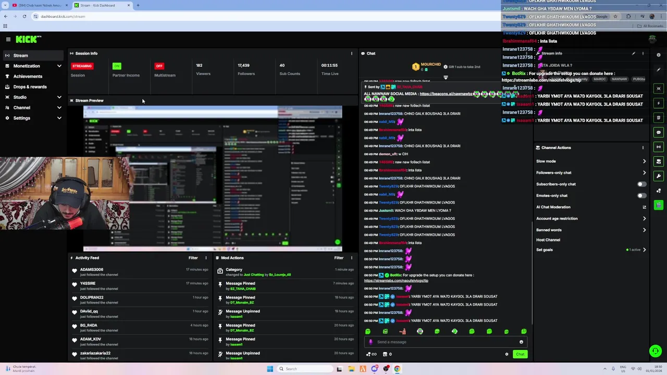Click Windows taskbar Search box
Image resolution: width=667 pixels, height=375 pixels.
[305, 369]
